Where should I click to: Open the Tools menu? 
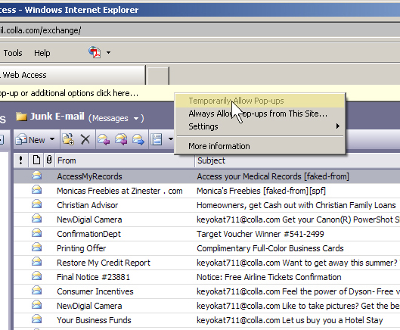coord(13,53)
